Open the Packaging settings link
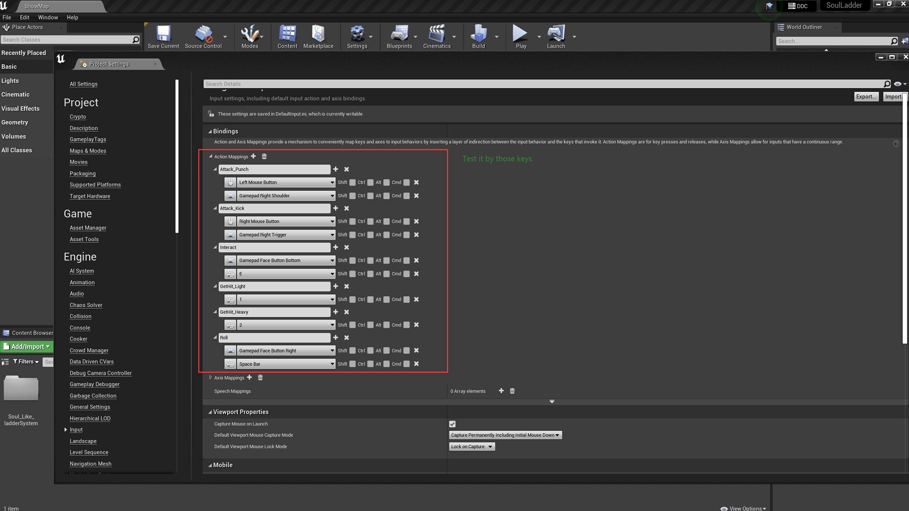 (82, 174)
